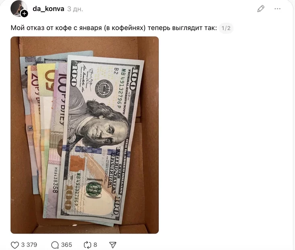
Task: Click the heart like icon
Action: [x=15, y=245]
